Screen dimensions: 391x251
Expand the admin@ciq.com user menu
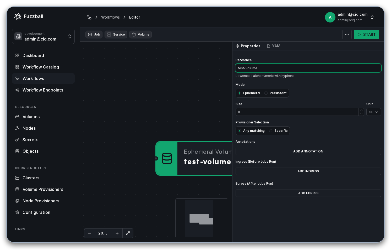(350, 17)
